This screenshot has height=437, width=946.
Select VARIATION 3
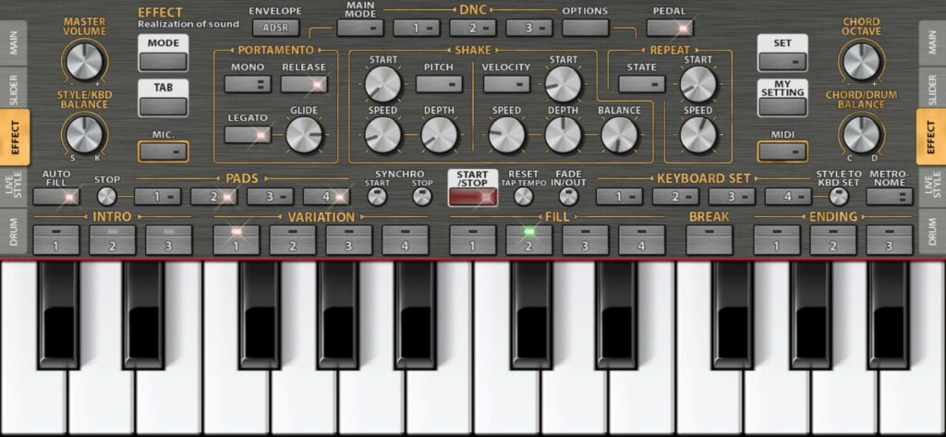click(348, 239)
